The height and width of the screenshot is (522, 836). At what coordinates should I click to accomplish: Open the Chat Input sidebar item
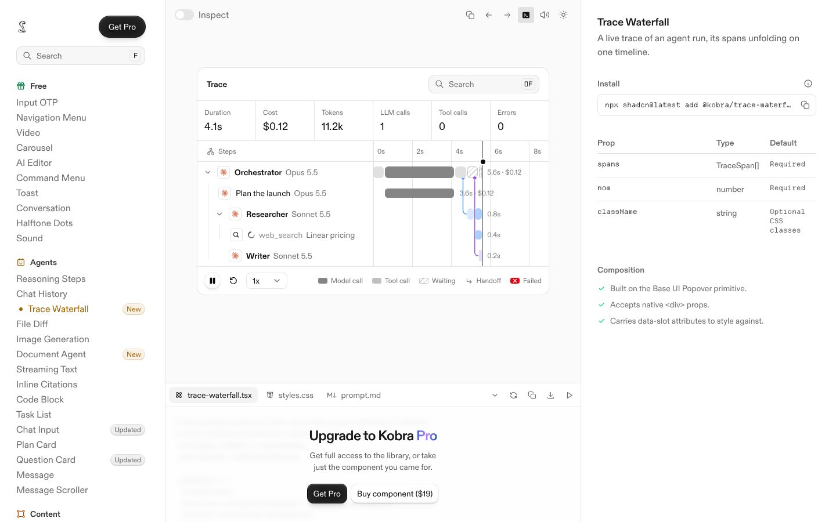click(38, 430)
